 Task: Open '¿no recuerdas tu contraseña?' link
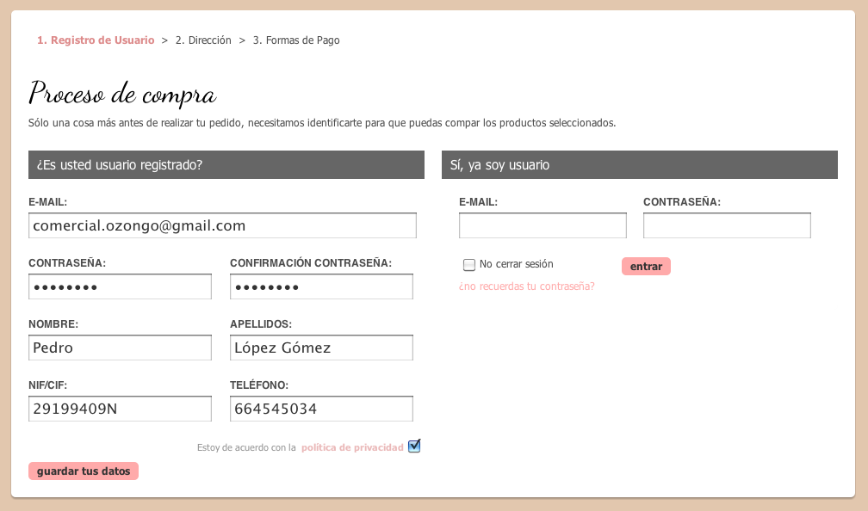(x=526, y=286)
